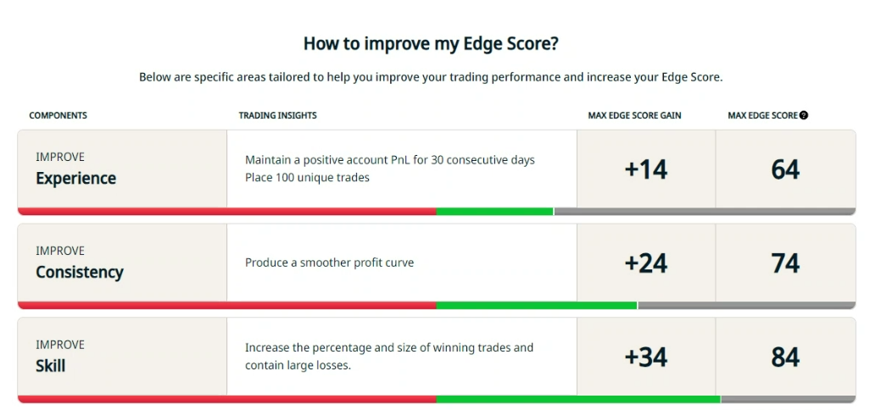Click the +34 Skill score gain
Image resolution: width=881 pixels, height=410 pixels.
coord(646,357)
